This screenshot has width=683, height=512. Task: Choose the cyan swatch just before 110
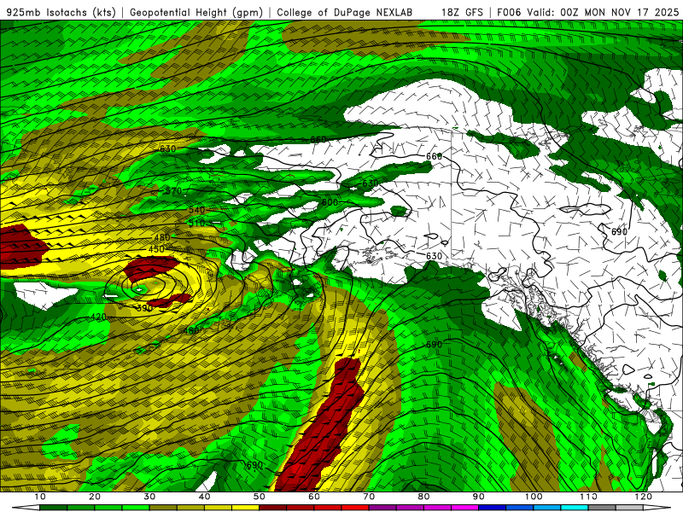tap(575, 508)
